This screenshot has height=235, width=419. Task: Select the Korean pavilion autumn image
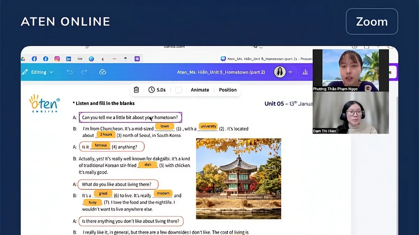[x=238, y=179]
